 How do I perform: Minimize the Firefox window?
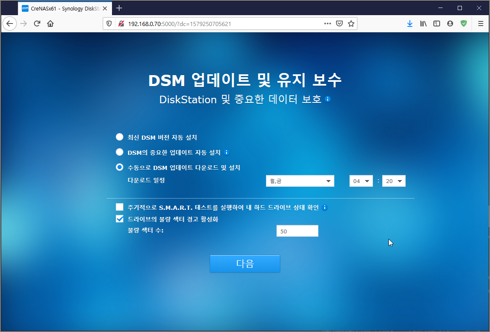click(x=440, y=8)
